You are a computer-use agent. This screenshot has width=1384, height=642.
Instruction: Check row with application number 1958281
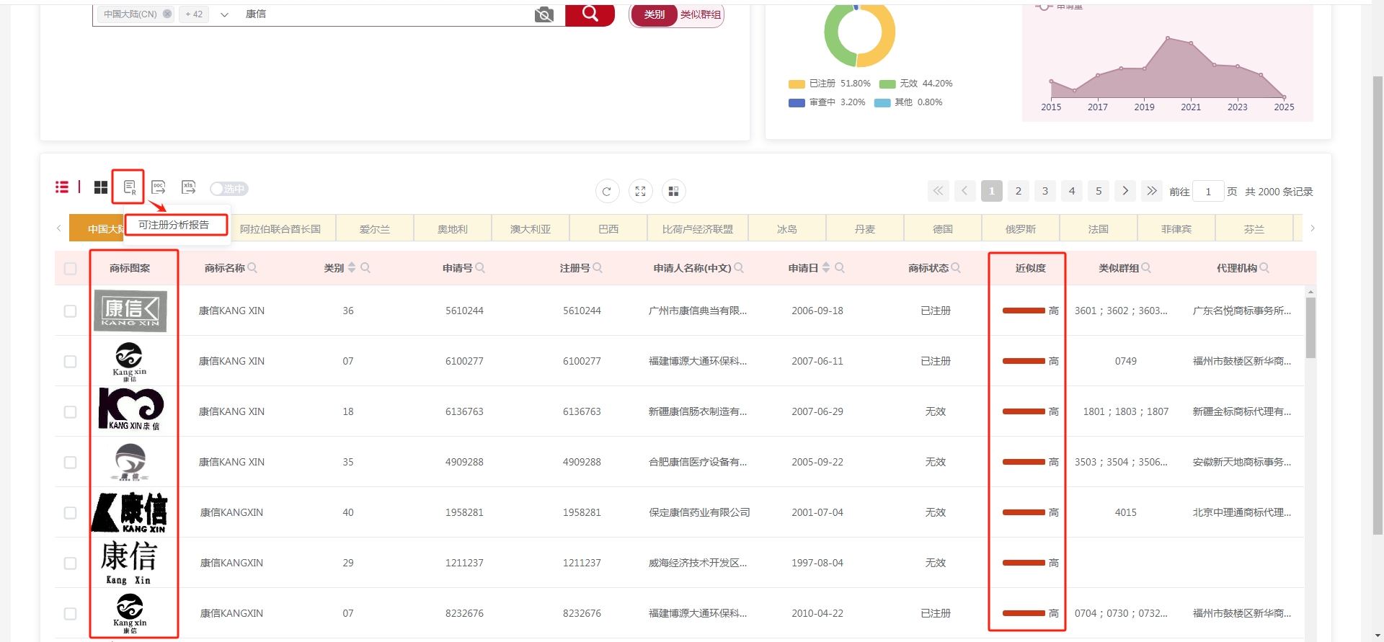70,512
